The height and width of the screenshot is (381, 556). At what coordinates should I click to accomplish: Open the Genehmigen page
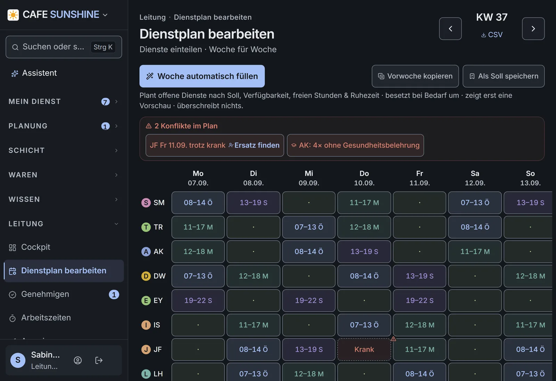(x=64, y=294)
